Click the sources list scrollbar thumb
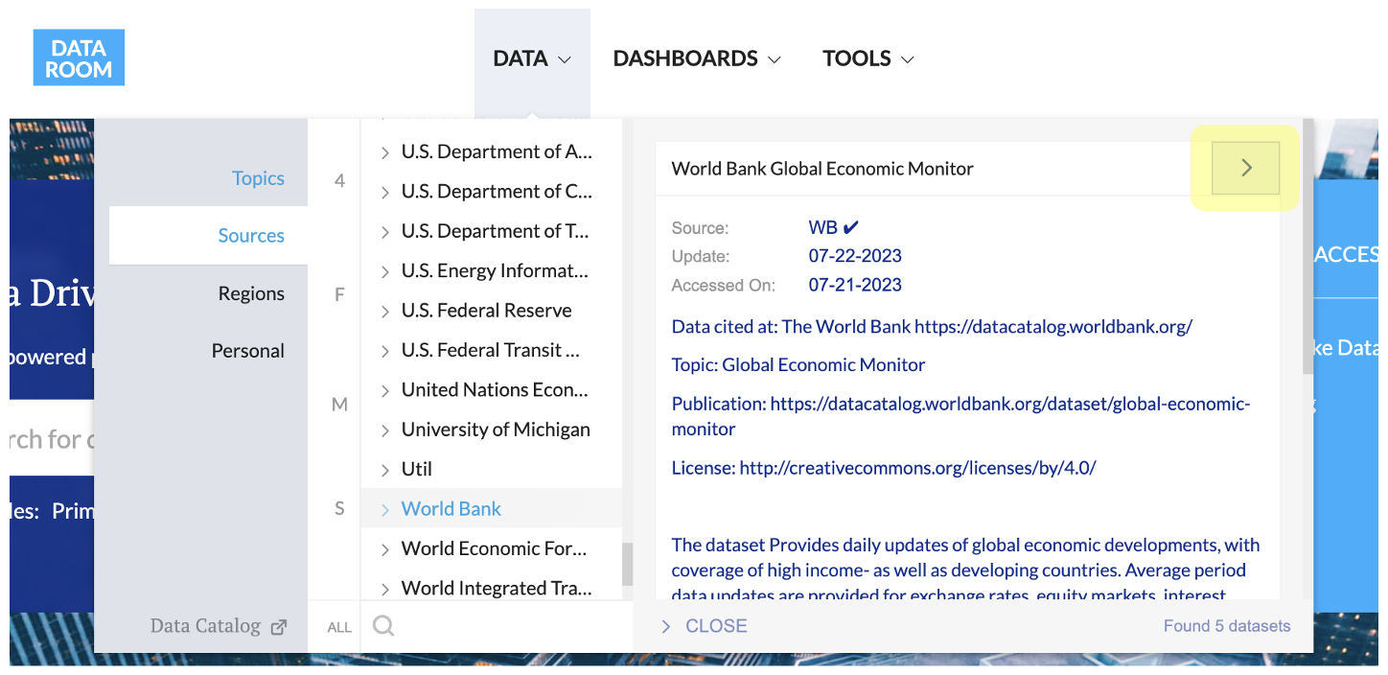Image resolution: width=1388 pixels, height=675 pixels. tap(628, 564)
